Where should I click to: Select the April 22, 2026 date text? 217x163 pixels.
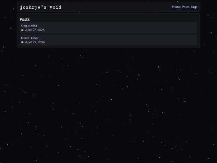point(35,42)
